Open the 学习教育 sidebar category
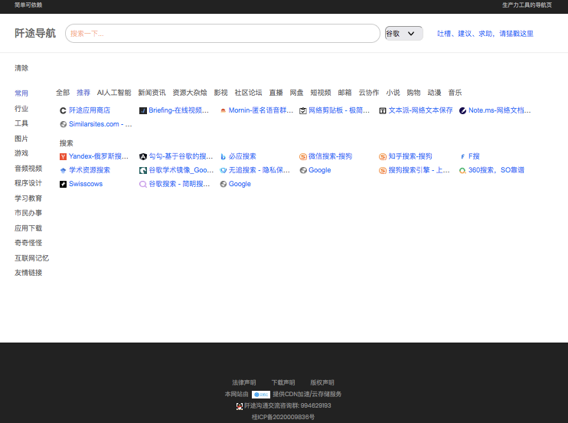Viewport: 568px width, 423px height. [28, 198]
